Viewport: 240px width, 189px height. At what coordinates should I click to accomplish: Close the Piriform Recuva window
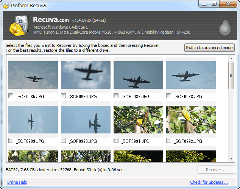point(228,4)
